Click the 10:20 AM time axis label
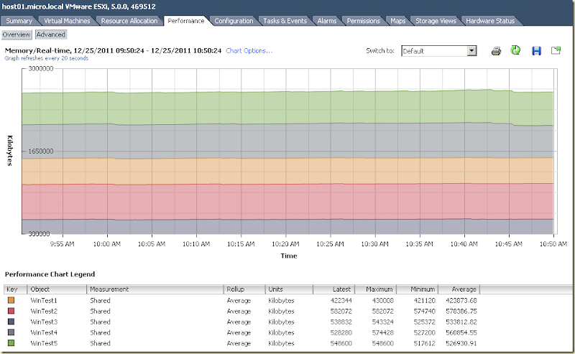Image resolution: width=575 pixels, height=354 pixels. point(285,244)
